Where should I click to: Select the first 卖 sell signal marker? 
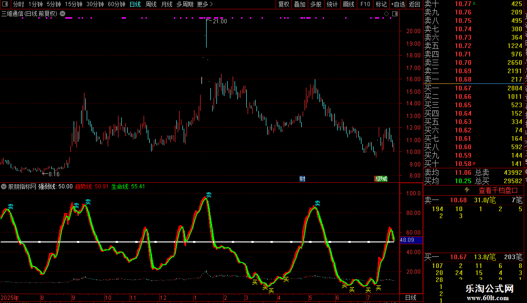click(x=11, y=207)
